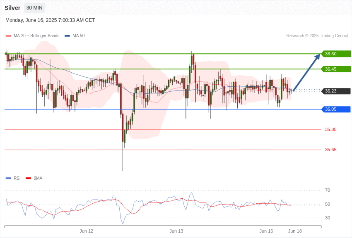Click the Jun 12 date axis label
This screenshot has height=238, width=352.
coord(86,231)
